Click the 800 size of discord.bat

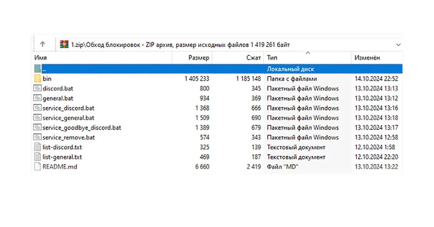pos(204,88)
